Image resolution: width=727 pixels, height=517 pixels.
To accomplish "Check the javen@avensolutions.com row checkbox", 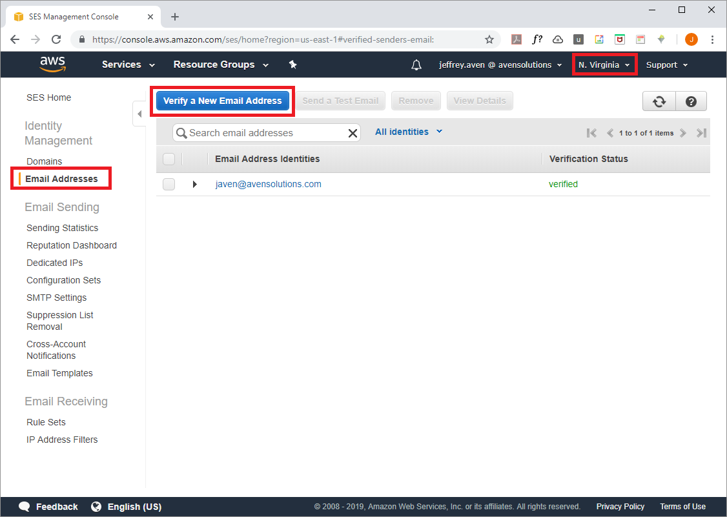I will pos(169,184).
